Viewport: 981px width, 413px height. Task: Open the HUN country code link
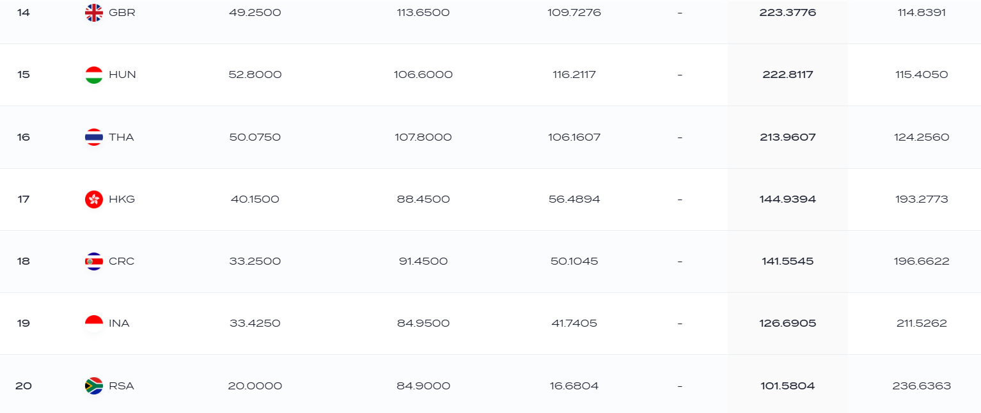point(122,75)
